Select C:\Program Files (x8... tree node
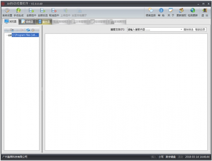Viewport: 212px width, 161px height. [25, 35]
